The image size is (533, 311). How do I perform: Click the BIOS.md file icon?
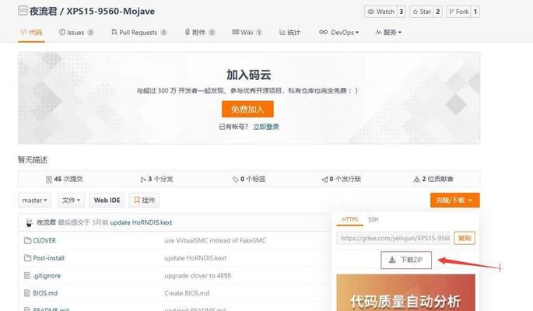(x=27, y=293)
